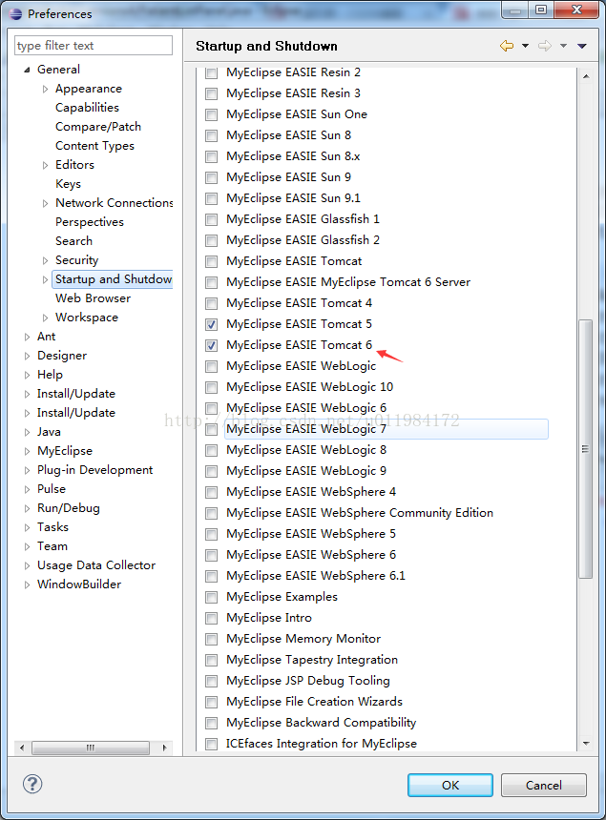The image size is (606, 820).
Task: Check MyEclipse EASIE Glassfish 1
Action: (x=212, y=219)
